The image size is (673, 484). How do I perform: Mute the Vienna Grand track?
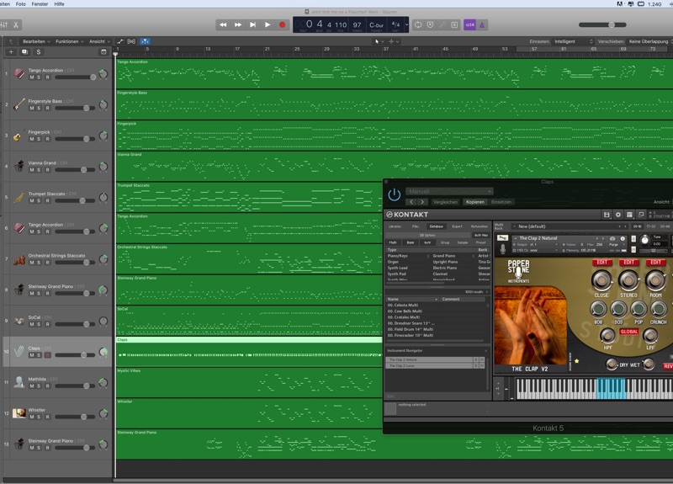32,170
